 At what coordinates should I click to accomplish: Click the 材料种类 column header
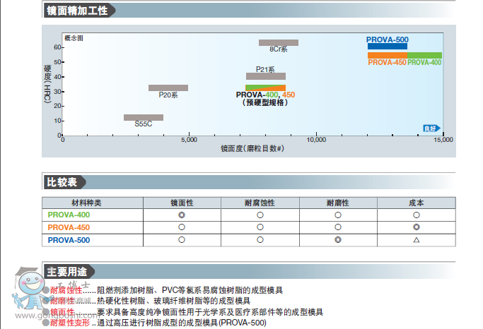coord(86,203)
